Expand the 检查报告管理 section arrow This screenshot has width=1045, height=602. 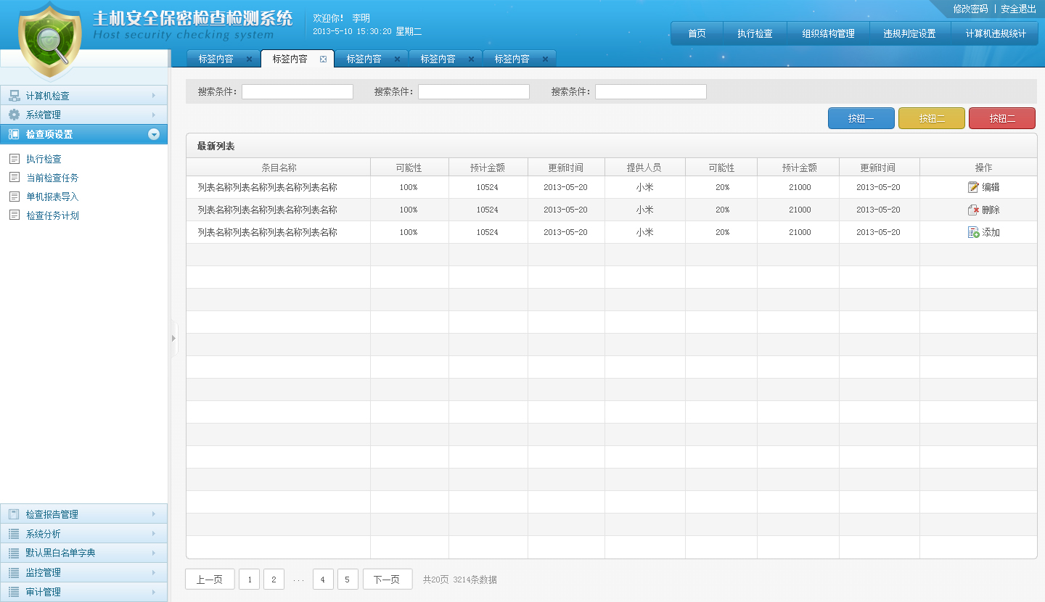pos(154,514)
